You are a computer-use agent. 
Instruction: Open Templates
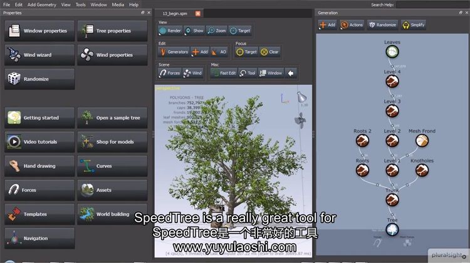(x=39, y=214)
